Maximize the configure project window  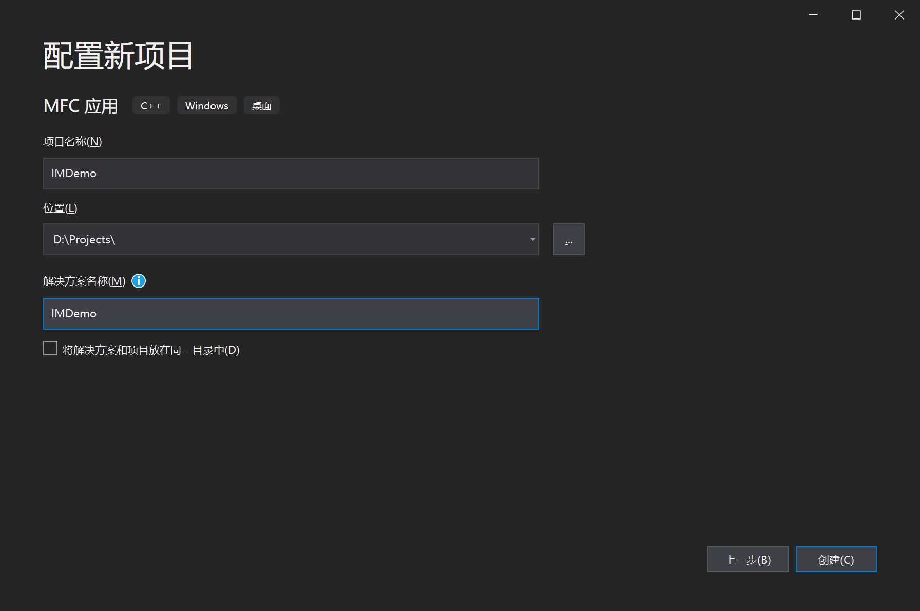point(856,15)
